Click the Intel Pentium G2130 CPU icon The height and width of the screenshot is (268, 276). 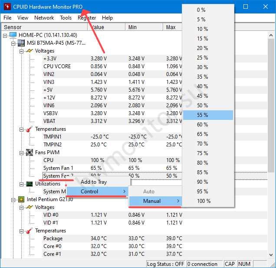click(x=21, y=199)
